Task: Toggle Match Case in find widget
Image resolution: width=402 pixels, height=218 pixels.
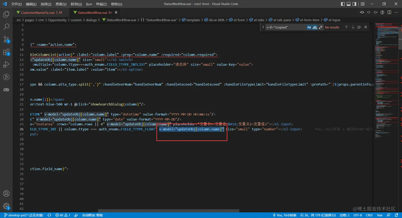Action: point(309,27)
